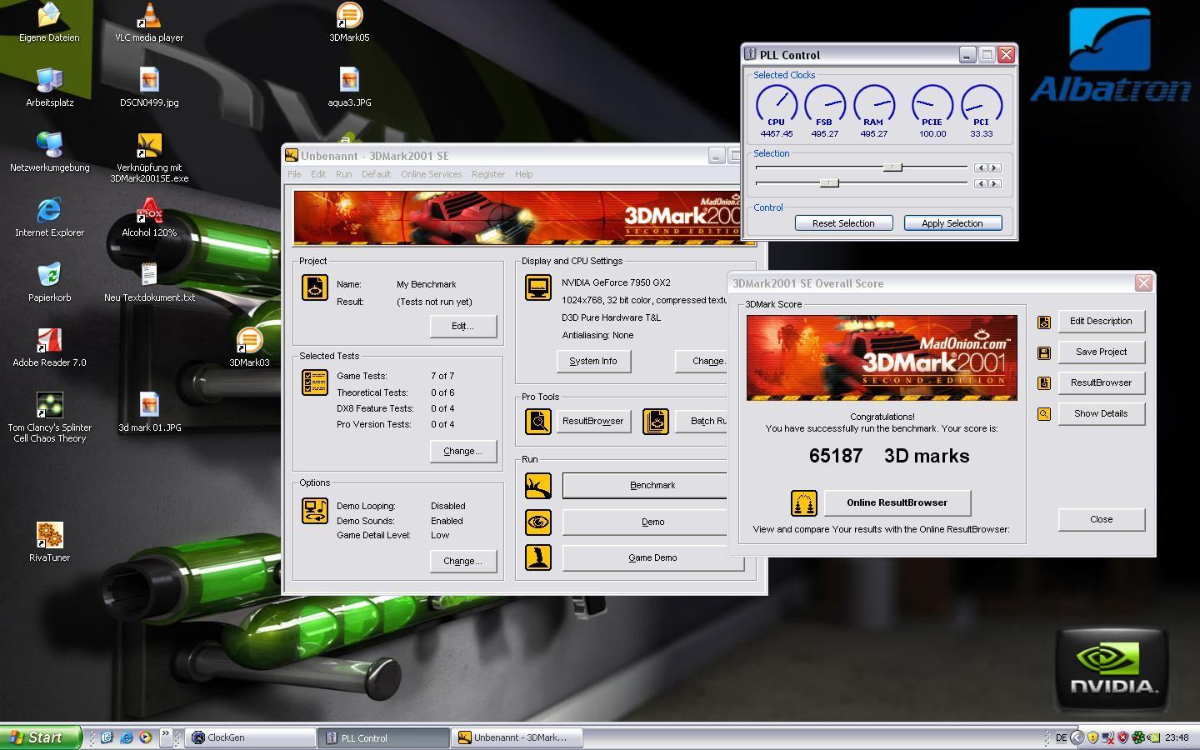Viewport: 1200px width, 750px height.
Task: Click the lower PLL Control selection slider thumb
Action: [x=828, y=183]
